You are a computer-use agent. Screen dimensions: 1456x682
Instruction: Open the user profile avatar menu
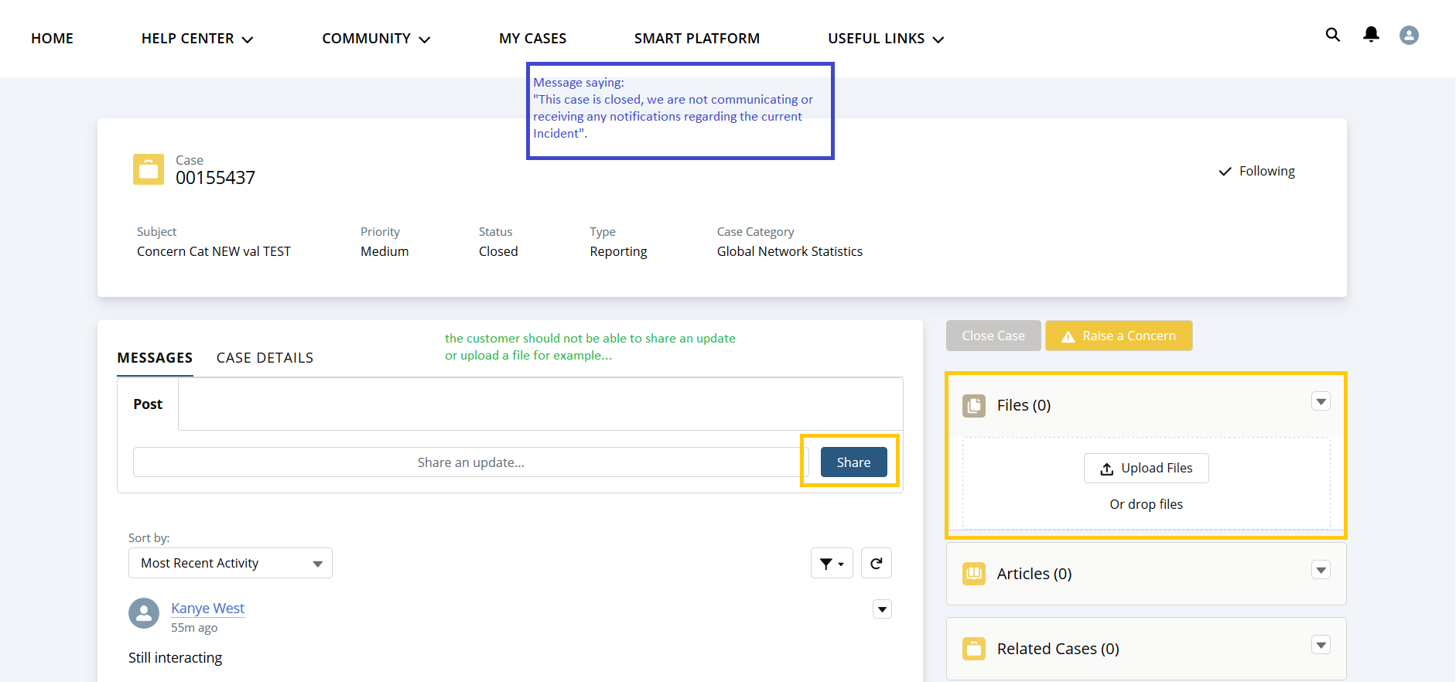tap(1409, 36)
